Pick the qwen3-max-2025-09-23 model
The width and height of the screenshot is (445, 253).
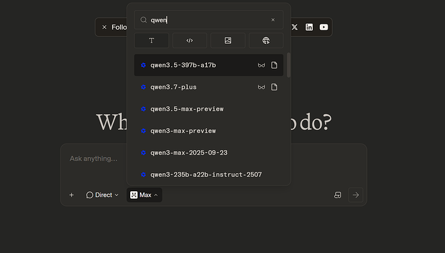208,153
